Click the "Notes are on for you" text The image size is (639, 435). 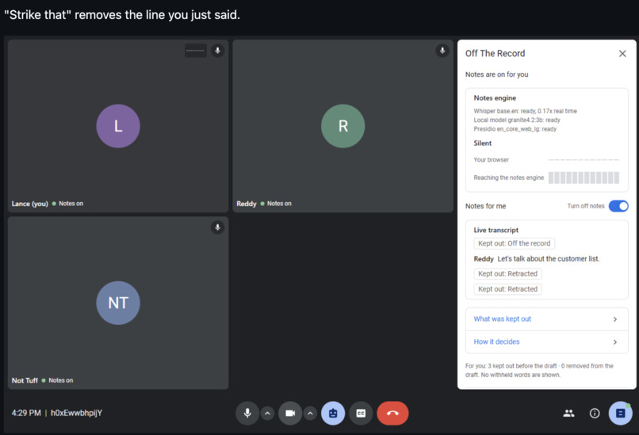pyautogui.click(x=497, y=74)
